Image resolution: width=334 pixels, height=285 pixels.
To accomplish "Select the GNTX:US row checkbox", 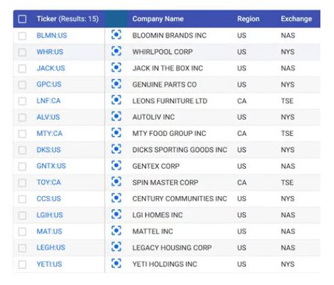I will tap(22, 167).
